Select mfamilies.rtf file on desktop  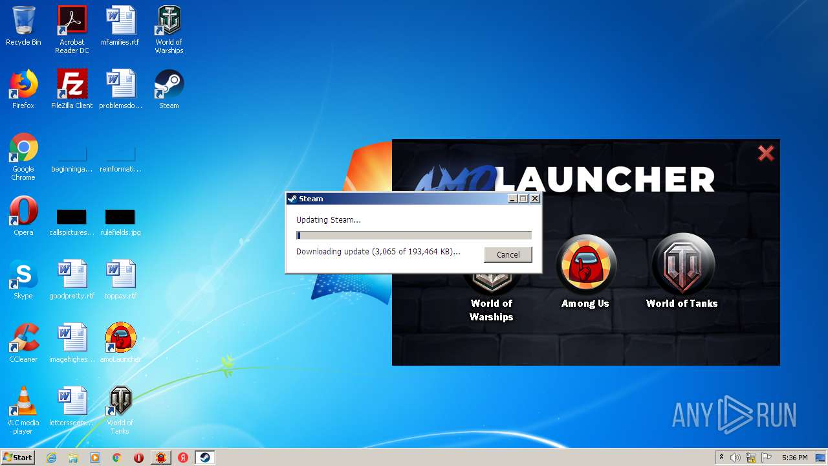click(x=120, y=27)
